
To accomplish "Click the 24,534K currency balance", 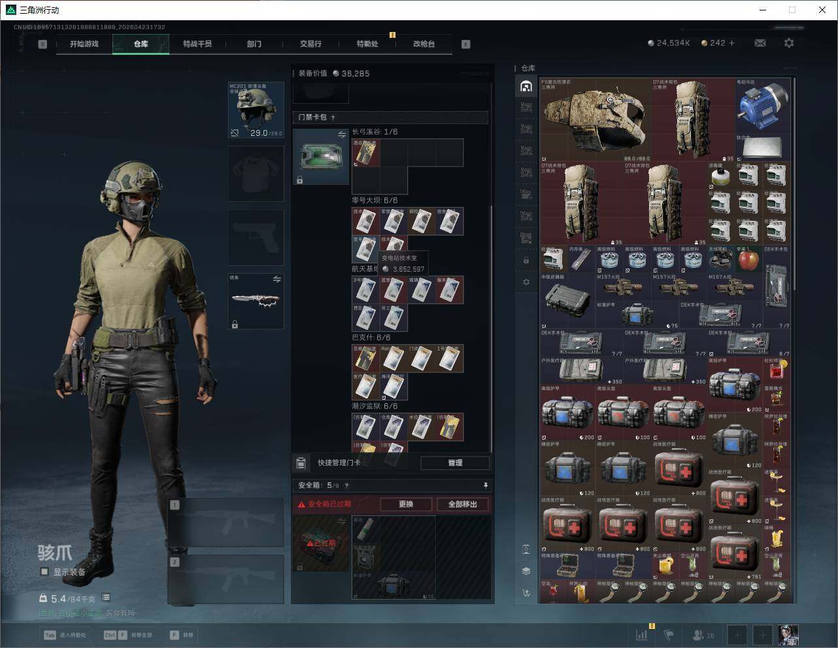I will tap(669, 42).
